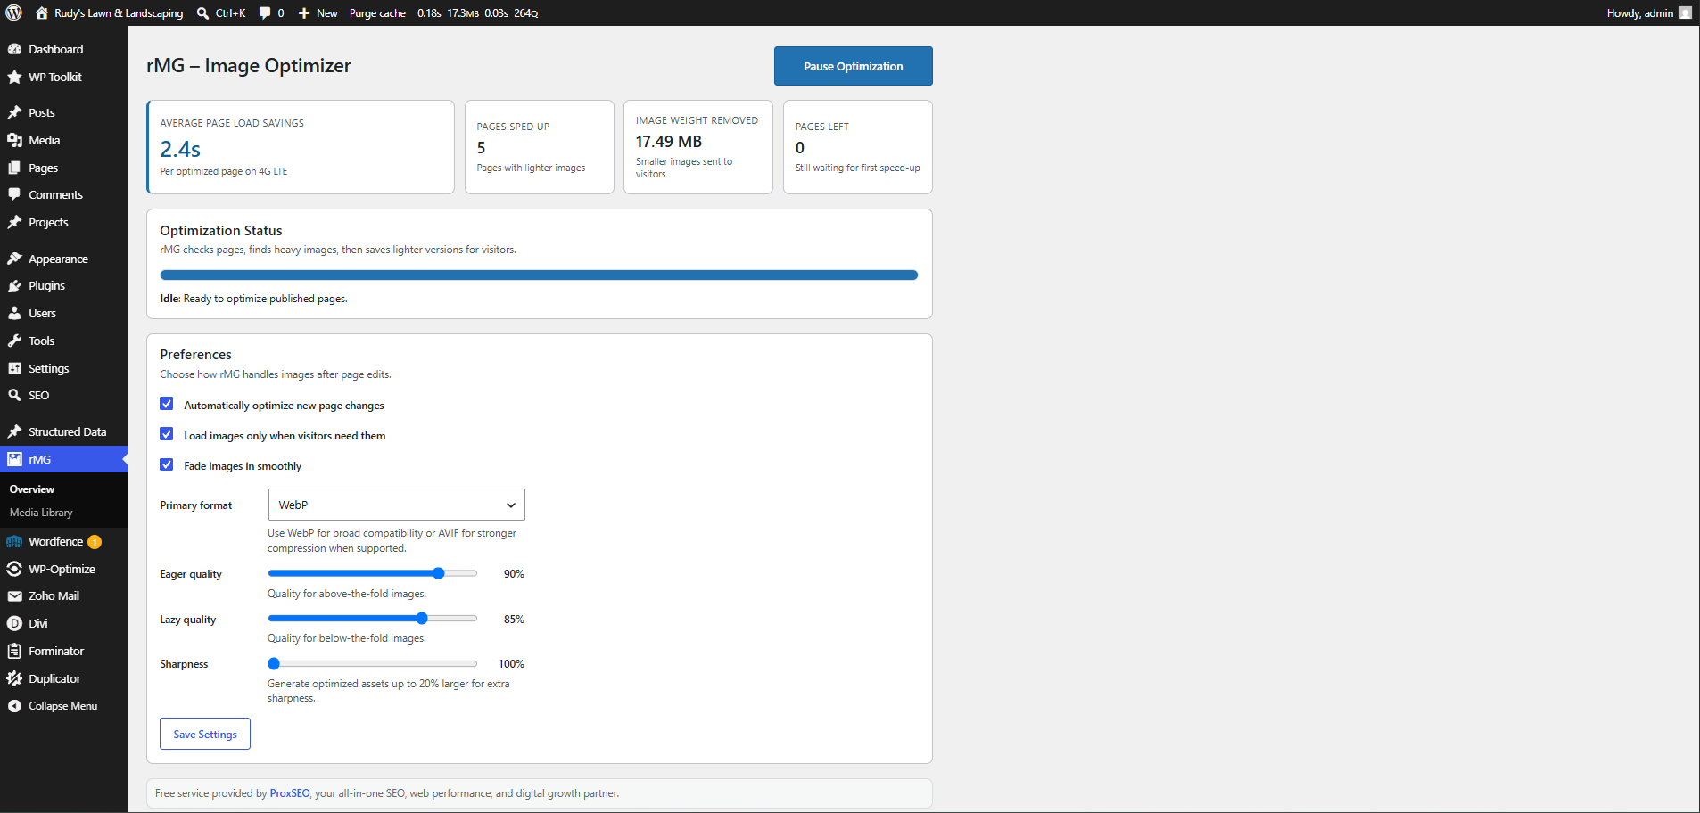This screenshot has width=1700, height=813.
Task: Click the Comments bubble icon in sidebar
Action: (14, 194)
